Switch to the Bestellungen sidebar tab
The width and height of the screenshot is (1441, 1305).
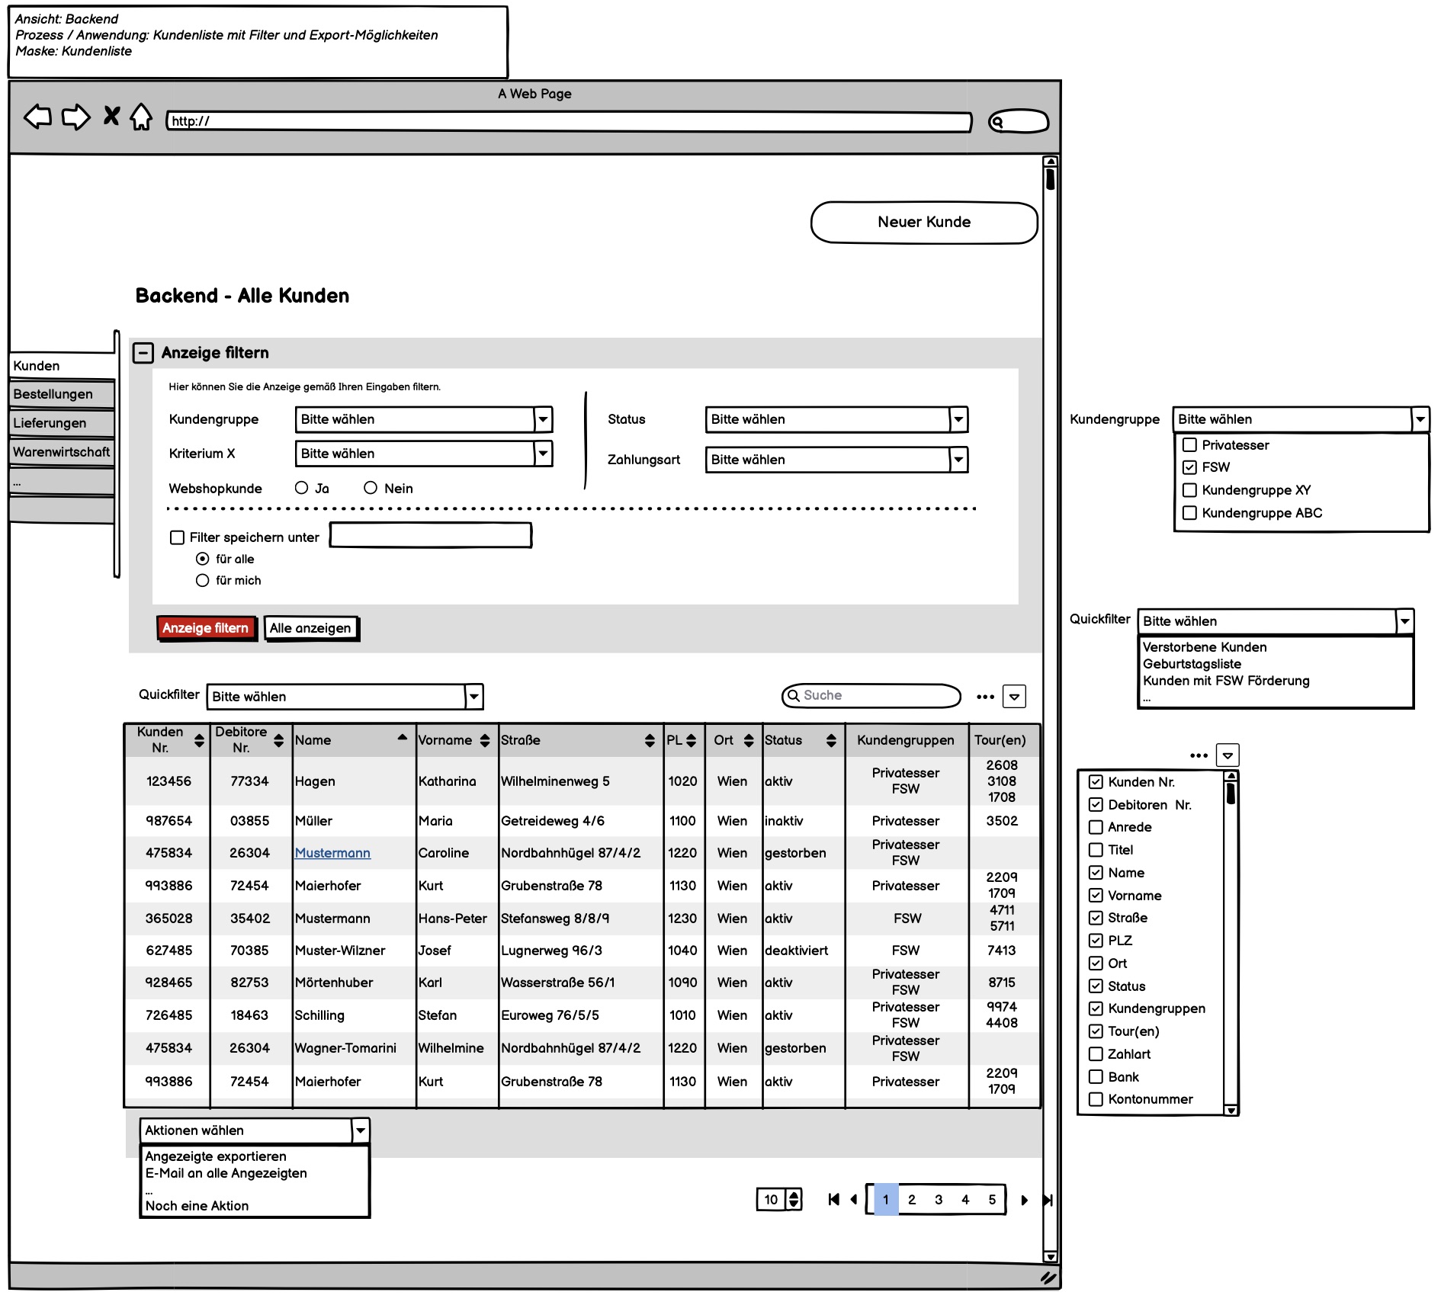[x=61, y=394]
